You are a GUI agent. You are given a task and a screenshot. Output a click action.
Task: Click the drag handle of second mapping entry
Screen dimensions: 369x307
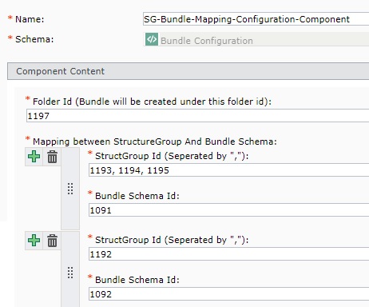point(70,273)
